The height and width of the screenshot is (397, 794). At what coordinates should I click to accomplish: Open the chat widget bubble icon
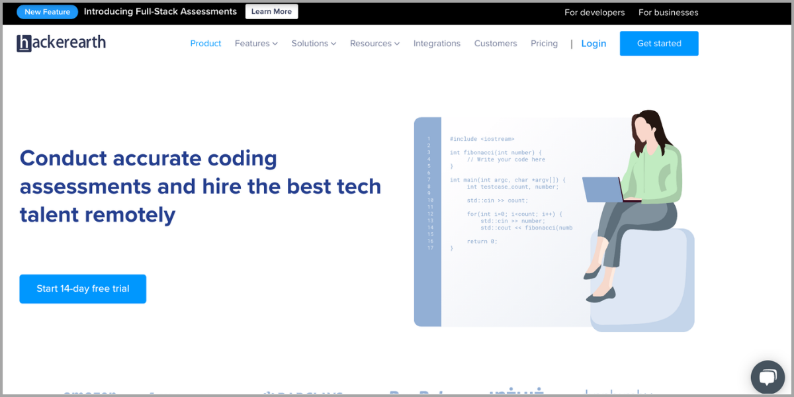(x=767, y=378)
